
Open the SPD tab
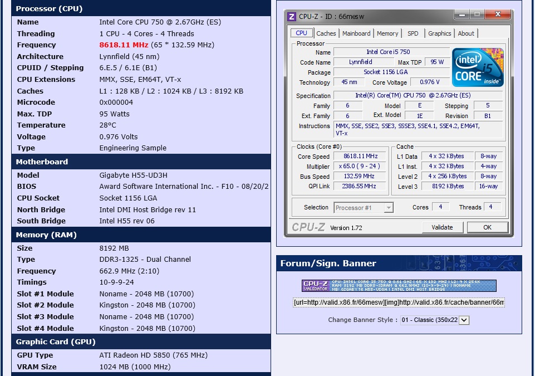(x=413, y=33)
